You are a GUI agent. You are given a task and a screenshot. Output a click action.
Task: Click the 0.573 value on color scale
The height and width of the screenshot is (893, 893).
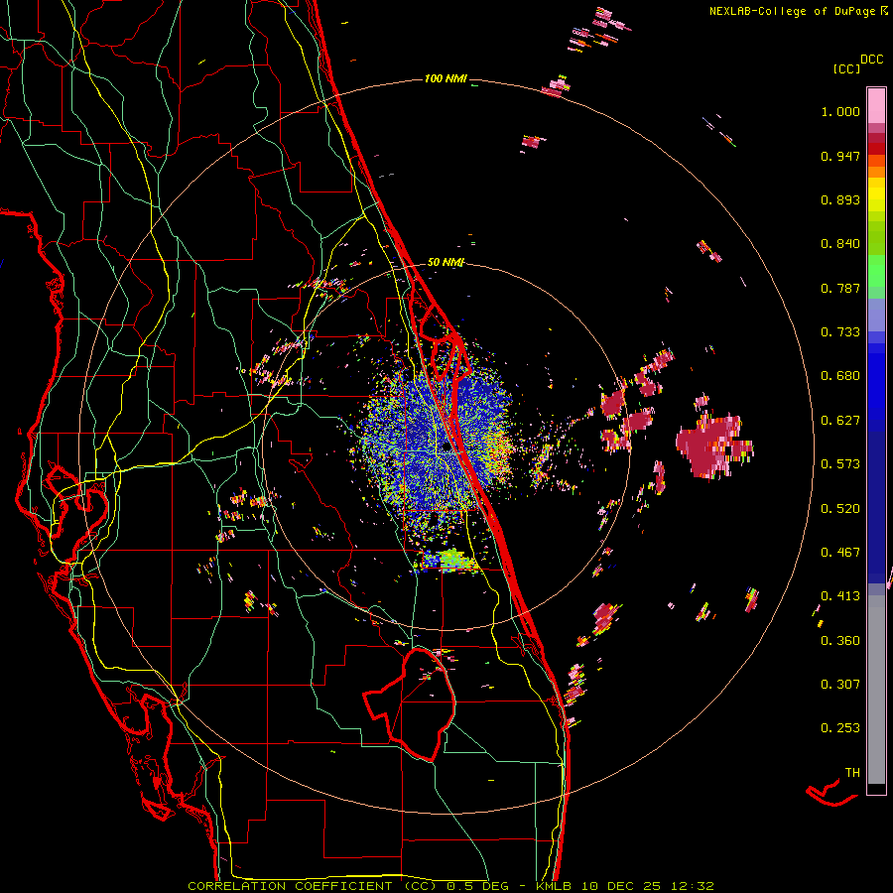pyautogui.click(x=840, y=464)
